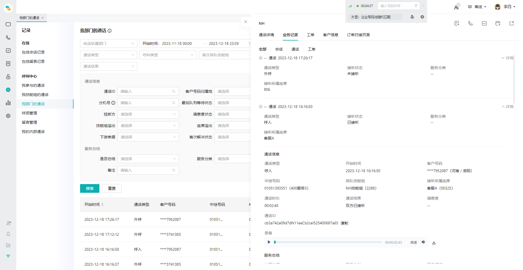
Task: Open the 通话结果 filter dropdown
Action: click(x=109, y=66)
